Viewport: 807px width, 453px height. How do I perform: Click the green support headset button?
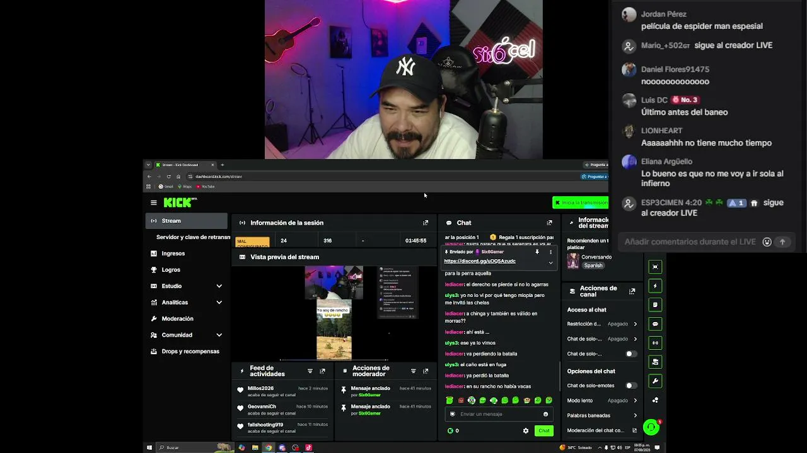651,428
